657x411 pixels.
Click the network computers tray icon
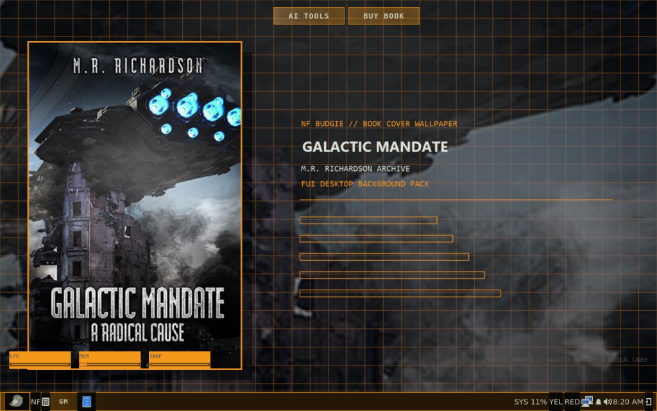[587, 401]
